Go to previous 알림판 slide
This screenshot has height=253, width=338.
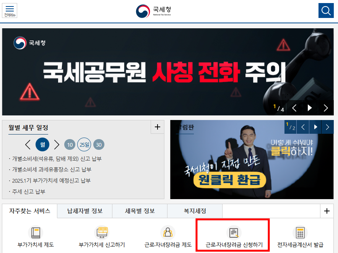(x=303, y=127)
